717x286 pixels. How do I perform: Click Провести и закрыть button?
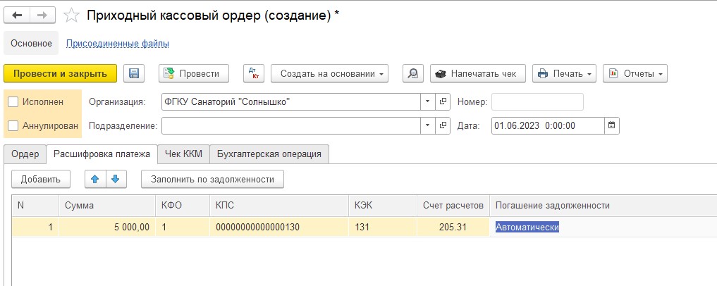[61, 73]
